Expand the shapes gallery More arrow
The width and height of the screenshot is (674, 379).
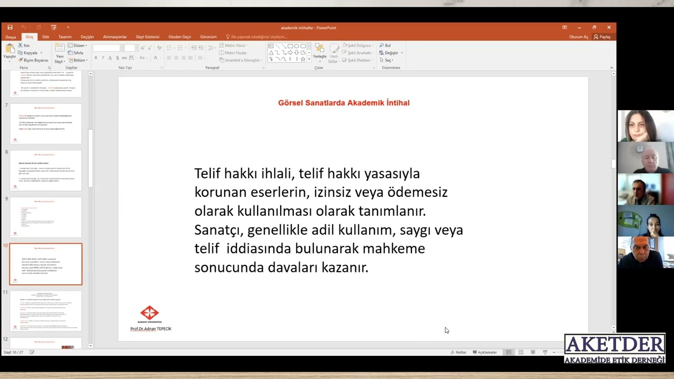click(x=309, y=59)
